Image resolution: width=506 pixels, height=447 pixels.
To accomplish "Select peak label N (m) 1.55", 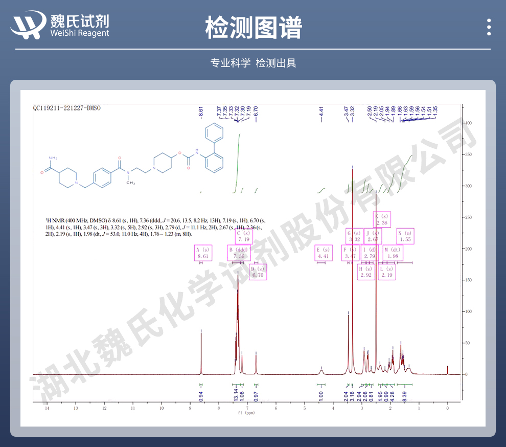I will coord(405,236).
